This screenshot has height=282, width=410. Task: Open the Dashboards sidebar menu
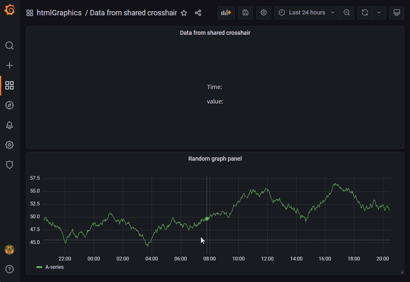pos(10,86)
